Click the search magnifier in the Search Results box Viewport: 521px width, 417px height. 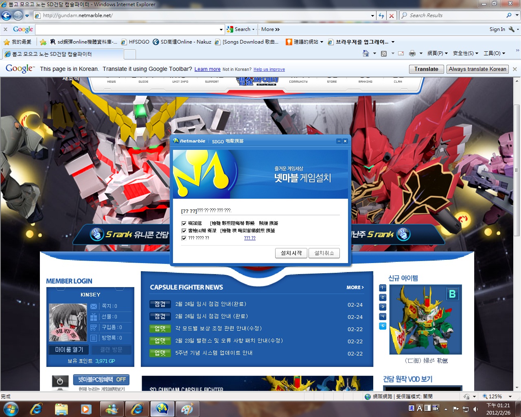coord(509,15)
